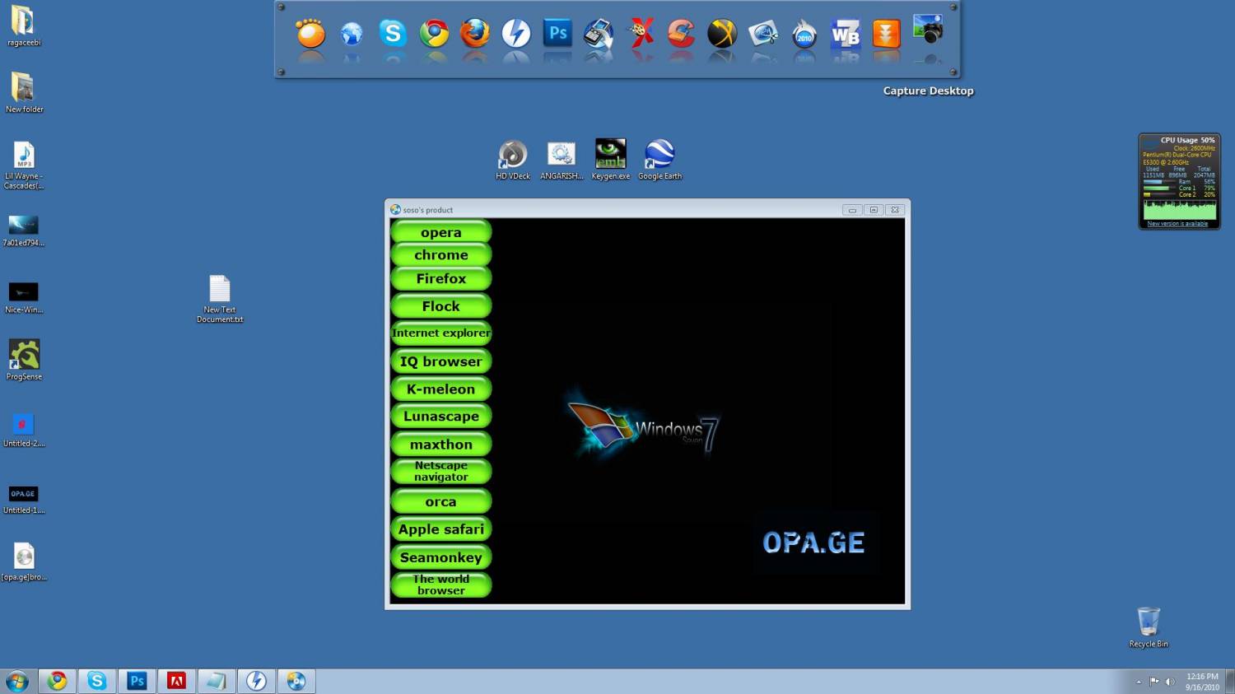Open the Windows Start menu
Image resolution: width=1235 pixels, height=694 pixels.
click(x=16, y=681)
